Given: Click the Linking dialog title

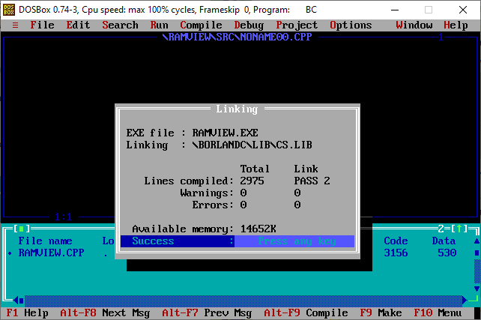Looking at the screenshot, I should pyautogui.click(x=237, y=109).
